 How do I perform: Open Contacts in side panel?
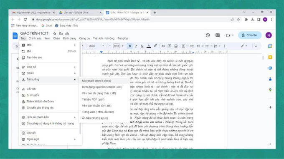(x=270, y=79)
